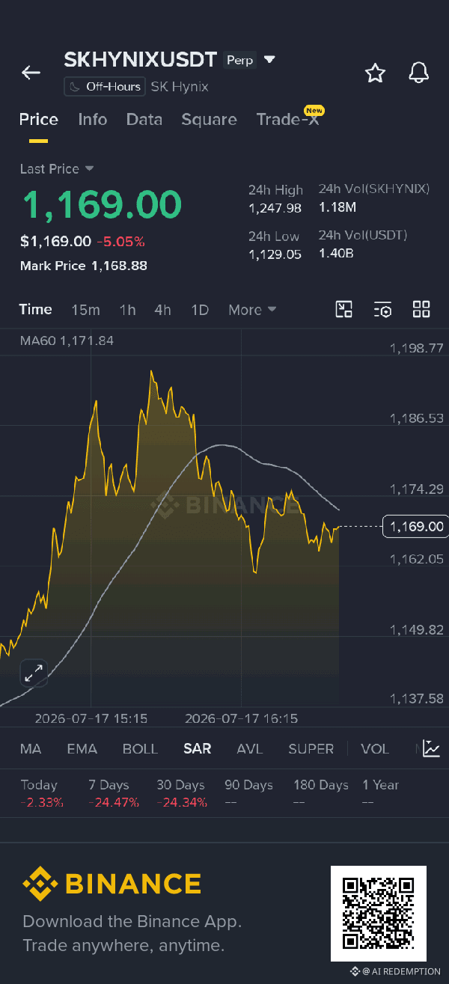449x984 pixels.
Task: Click the MA60 1,171.84 label
Action: tap(67, 340)
